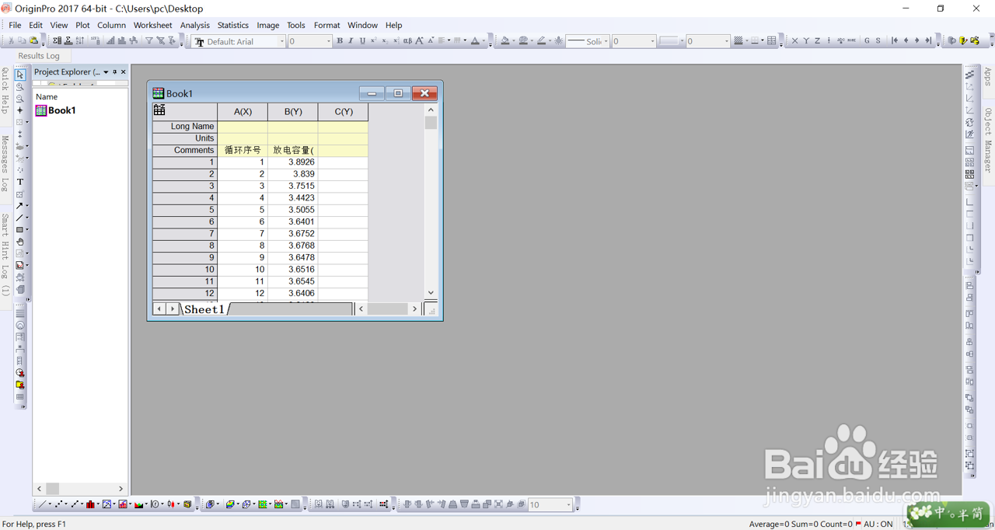The width and height of the screenshot is (995, 530).
Task: Select the A(X) column header
Action: pyautogui.click(x=243, y=111)
